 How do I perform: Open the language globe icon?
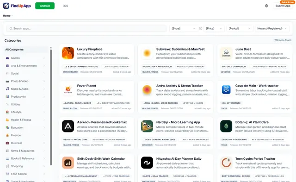266,6
